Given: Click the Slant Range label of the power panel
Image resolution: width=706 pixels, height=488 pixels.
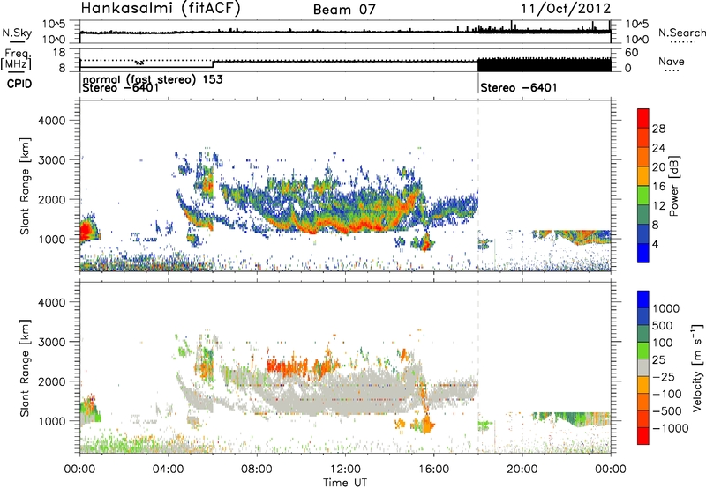Looking at the screenshot, I should pyautogui.click(x=25, y=186).
